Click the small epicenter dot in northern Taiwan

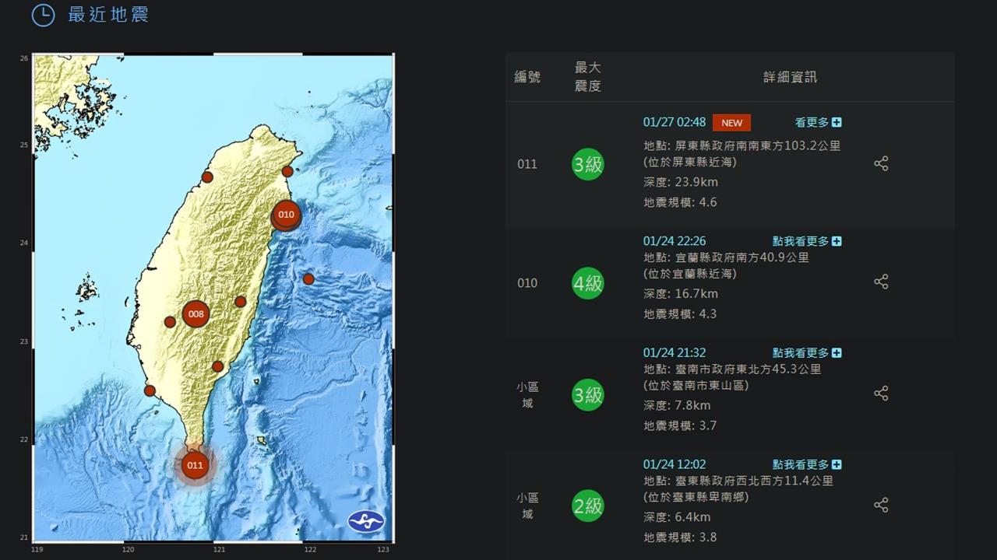[x=206, y=177]
